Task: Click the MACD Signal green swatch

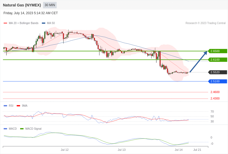Action: coord(22,129)
